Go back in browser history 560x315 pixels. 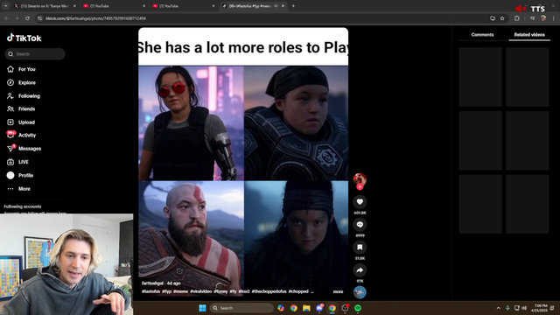click(x=6, y=18)
